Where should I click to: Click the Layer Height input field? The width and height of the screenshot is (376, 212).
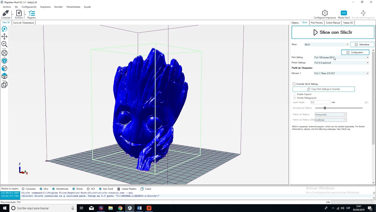click(320, 102)
